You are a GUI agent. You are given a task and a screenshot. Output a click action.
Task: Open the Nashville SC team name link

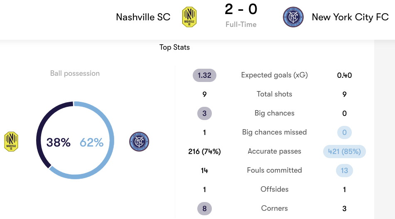pyautogui.click(x=143, y=17)
